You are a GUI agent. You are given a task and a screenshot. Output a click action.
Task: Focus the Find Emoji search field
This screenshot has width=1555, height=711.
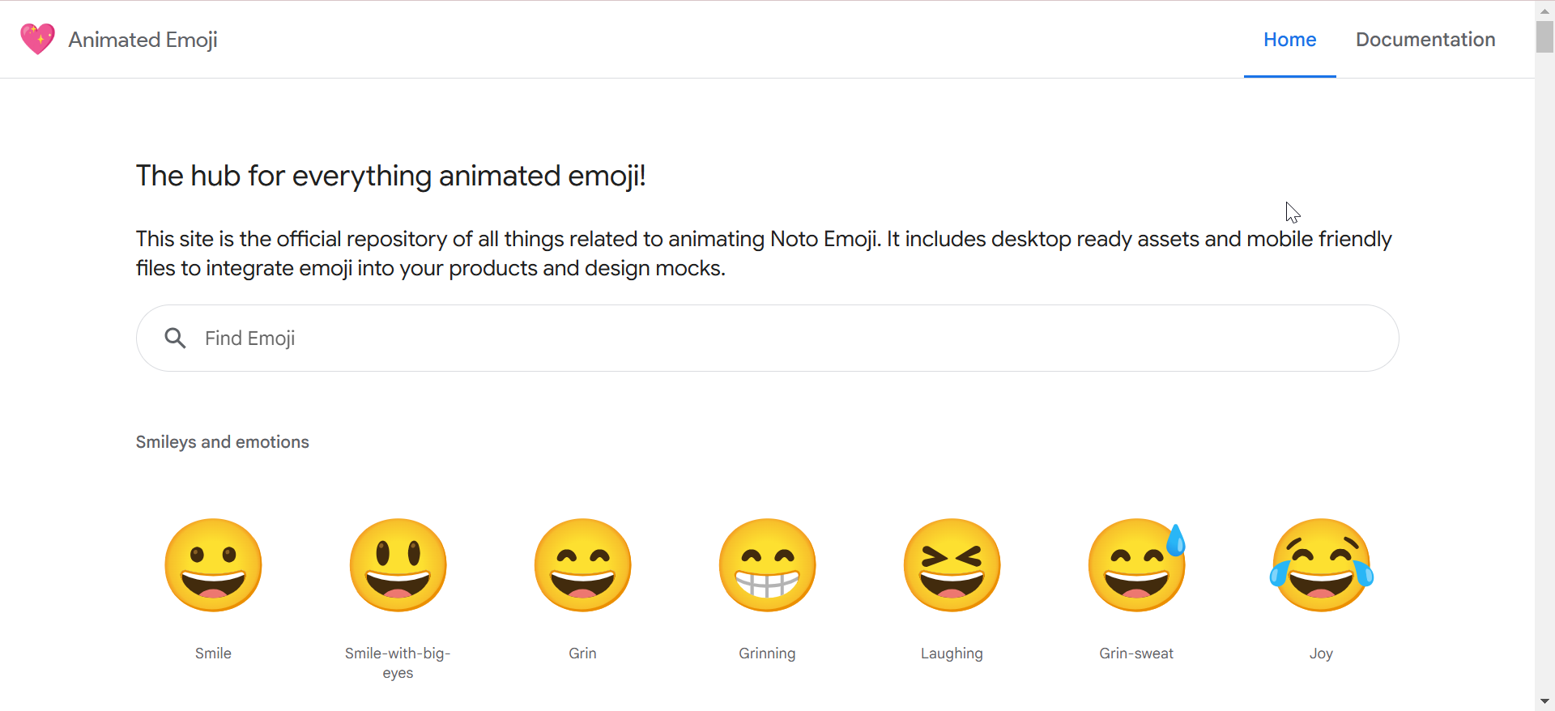(767, 338)
